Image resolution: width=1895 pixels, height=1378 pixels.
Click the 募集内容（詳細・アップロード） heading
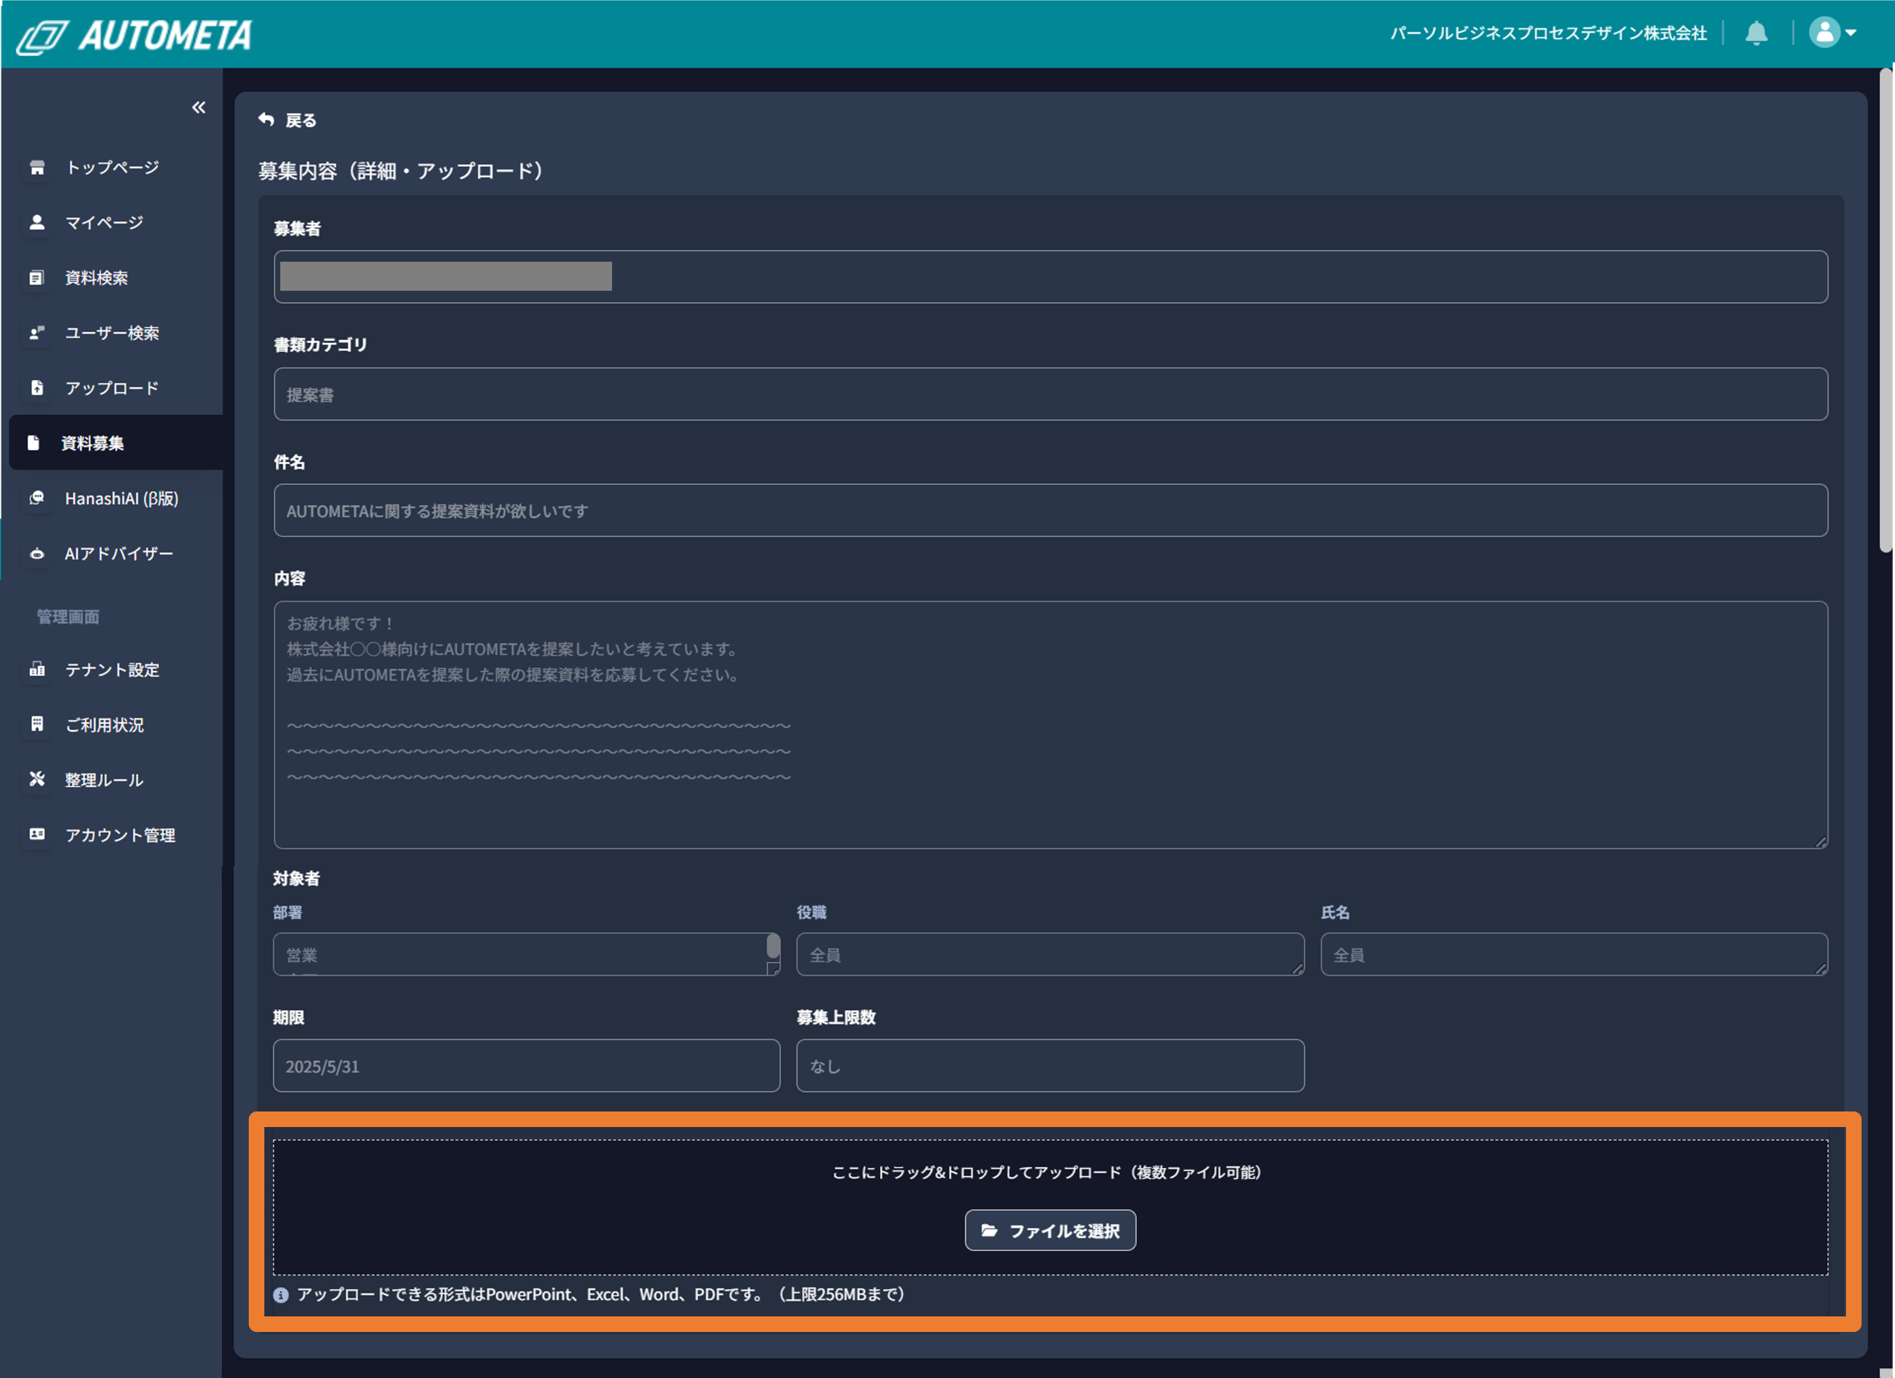(x=402, y=172)
